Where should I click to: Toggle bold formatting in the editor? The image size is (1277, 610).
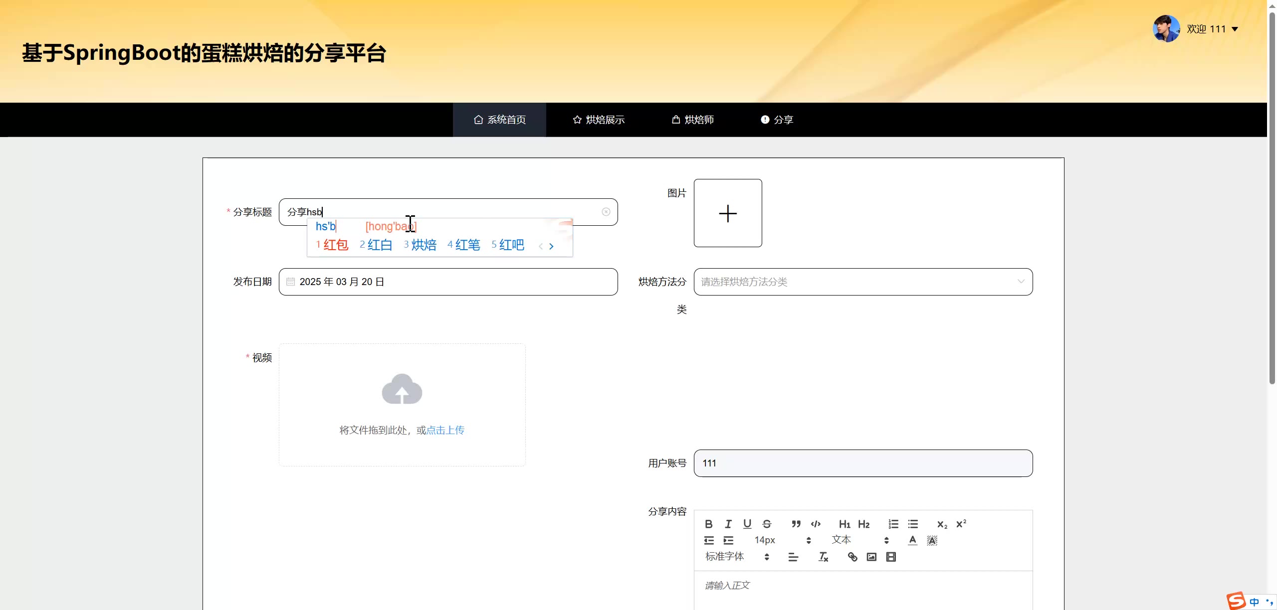[x=708, y=524]
